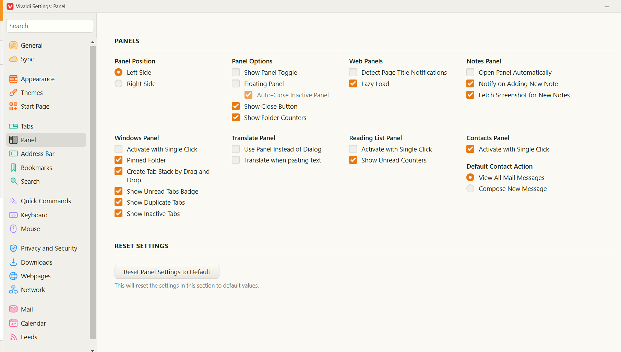Uncheck Show Close Button
The height and width of the screenshot is (352, 621).
click(x=236, y=106)
